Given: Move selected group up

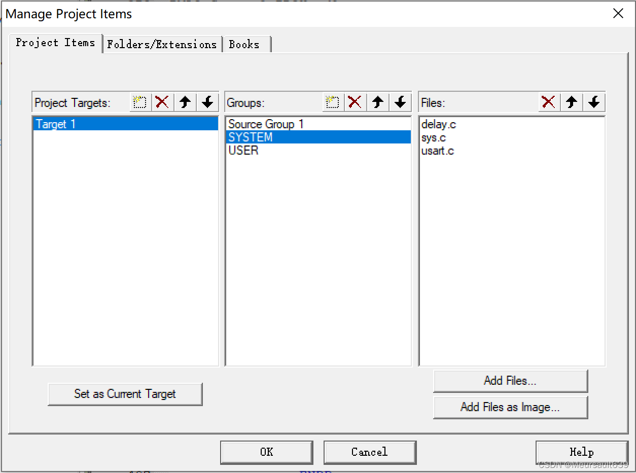Looking at the screenshot, I should [x=377, y=102].
